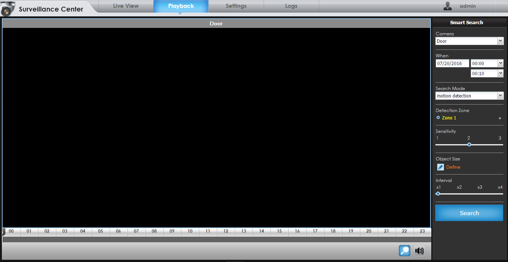Jump to hour 21 on the timeline

(387, 231)
